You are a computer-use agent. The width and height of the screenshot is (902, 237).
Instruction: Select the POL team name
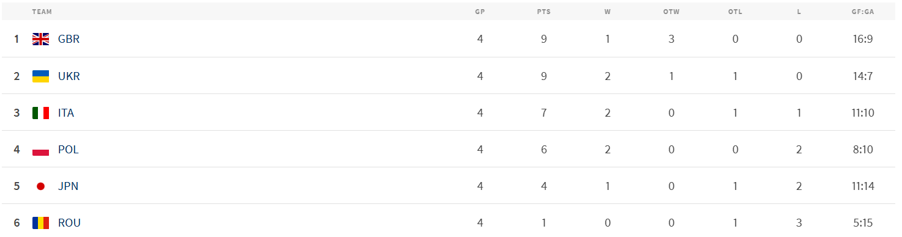tap(68, 150)
